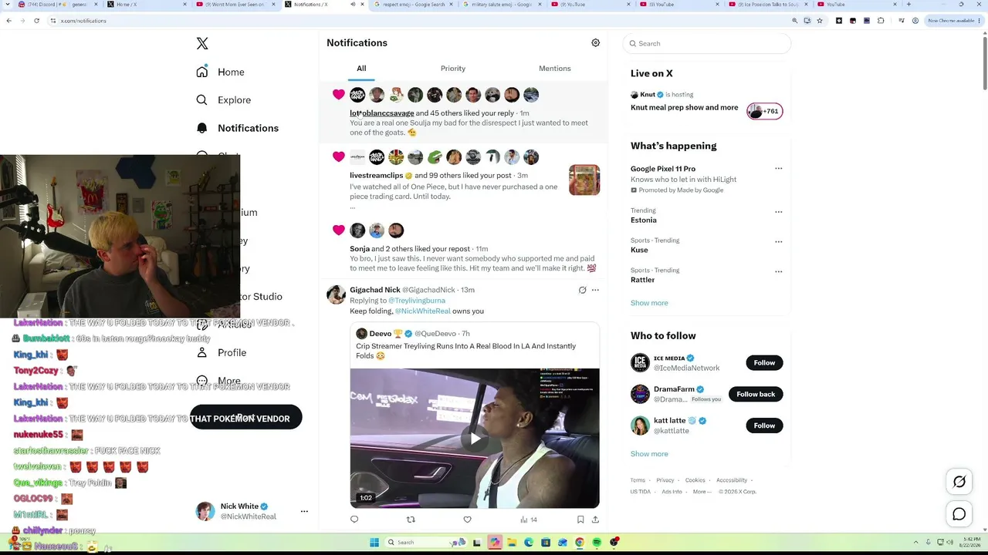Open account menu dots beside Nick White
988x555 pixels.
[x=304, y=511]
